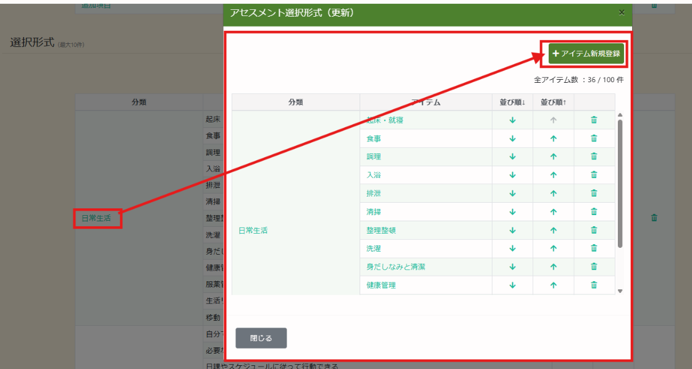Move 健康管理 item down in order
Screen dimensions: 692x369
click(512, 286)
